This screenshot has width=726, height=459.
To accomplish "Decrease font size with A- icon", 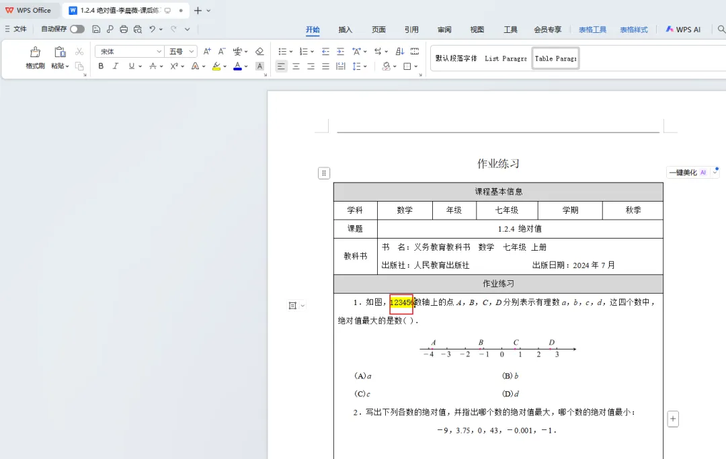I will (x=222, y=51).
